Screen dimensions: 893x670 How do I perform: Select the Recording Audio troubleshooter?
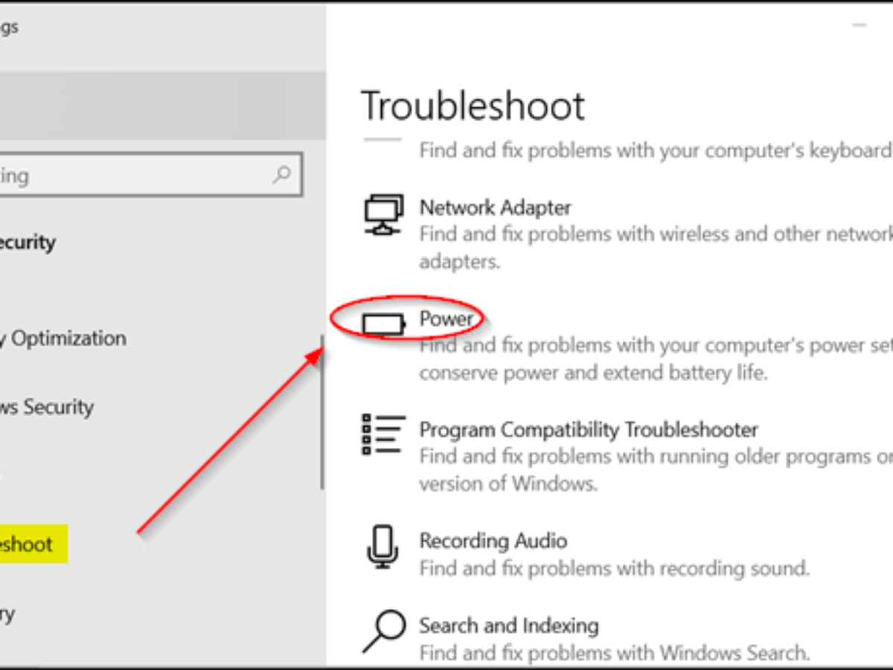493,540
